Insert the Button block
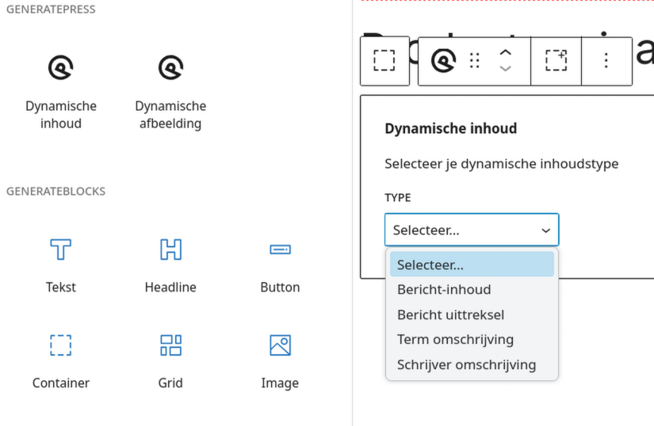This screenshot has height=426, width=654. [x=280, y=265]
